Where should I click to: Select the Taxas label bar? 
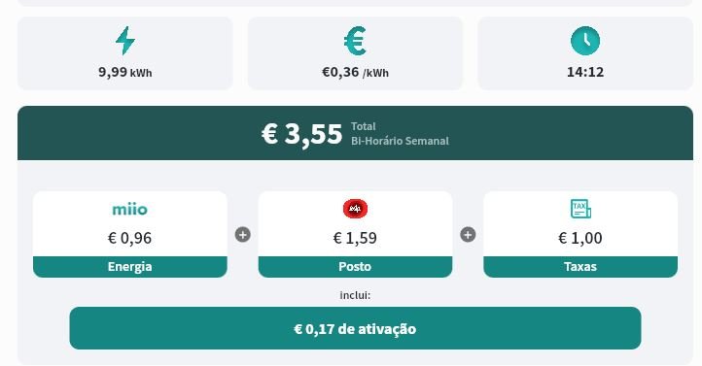580,267
